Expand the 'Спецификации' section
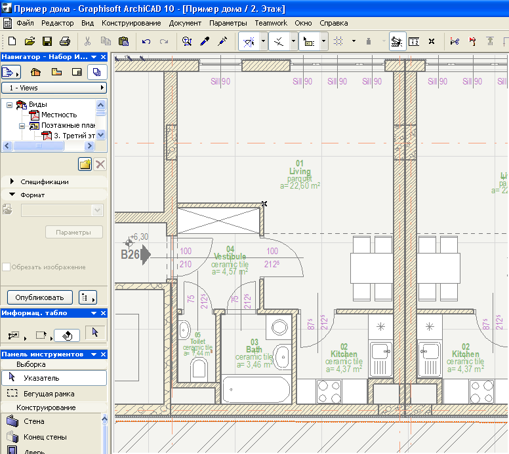This screenshot has width=509, height=454. point(12,181)
